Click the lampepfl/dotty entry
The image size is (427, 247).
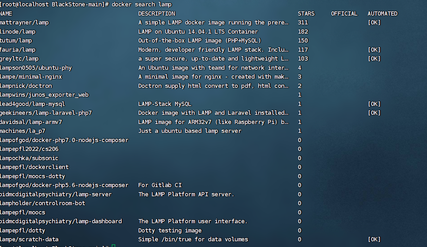[23, 231]
